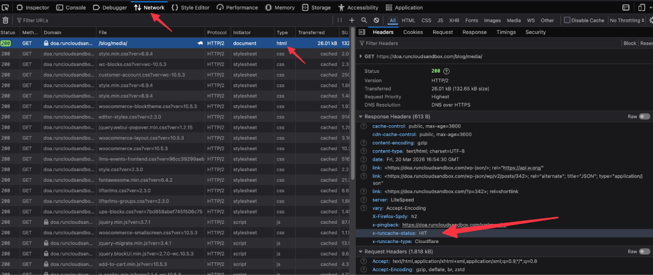Open the No Throttling dropdown
Viewport: 653px width, 275px height.
tap(627, 20)
